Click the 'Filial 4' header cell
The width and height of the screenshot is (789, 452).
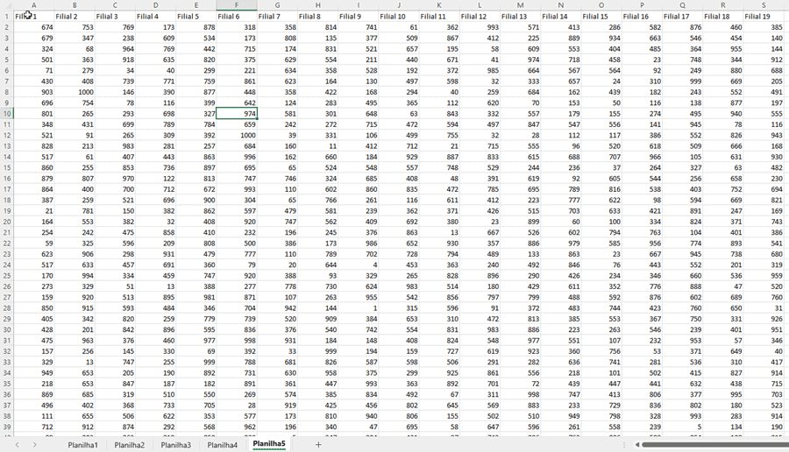pyautogui.click(x=155, y=16)
